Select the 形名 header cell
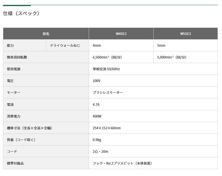The image size is (222, 176). click(x=46, y=34)
